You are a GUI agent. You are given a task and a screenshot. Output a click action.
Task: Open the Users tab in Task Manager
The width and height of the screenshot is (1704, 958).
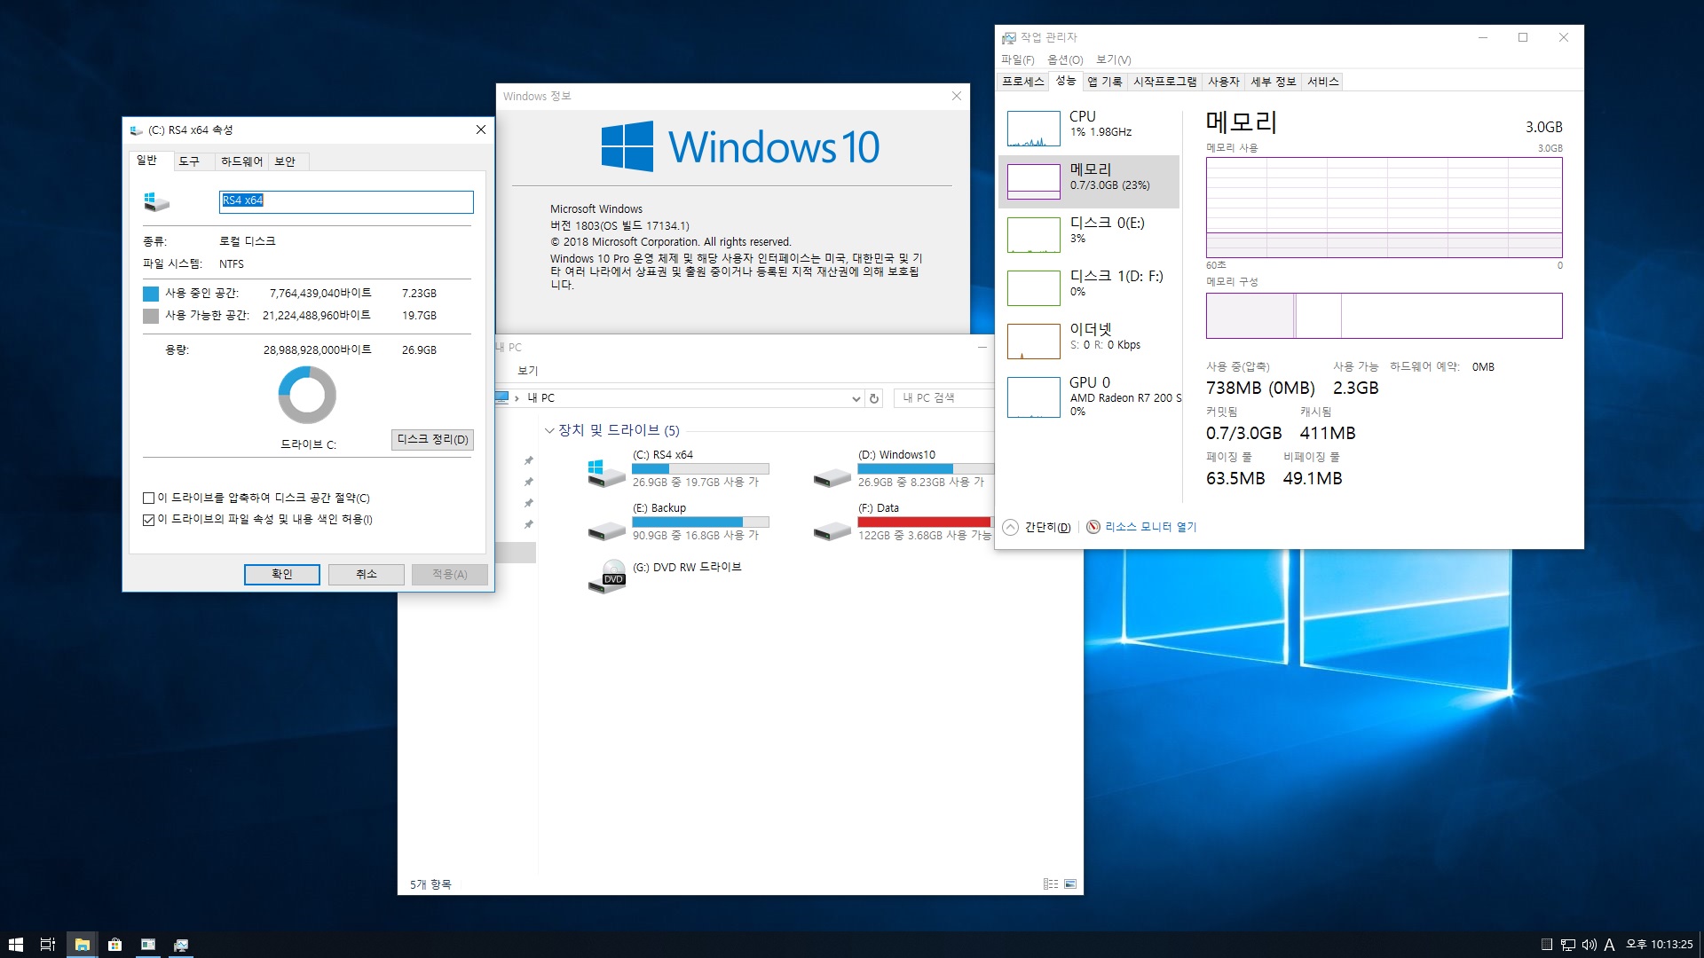pos(1223,82)
